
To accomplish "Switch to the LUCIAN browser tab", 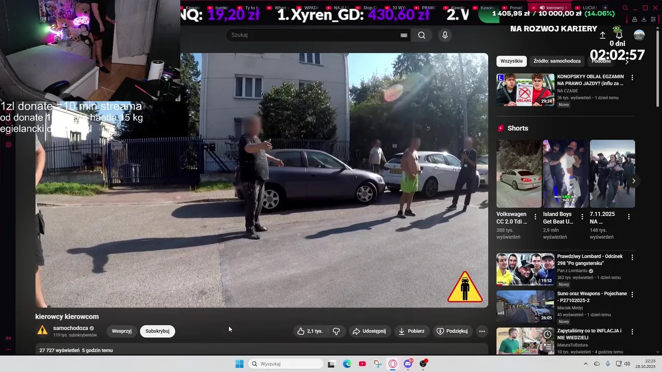I will (x=586, y=8).
